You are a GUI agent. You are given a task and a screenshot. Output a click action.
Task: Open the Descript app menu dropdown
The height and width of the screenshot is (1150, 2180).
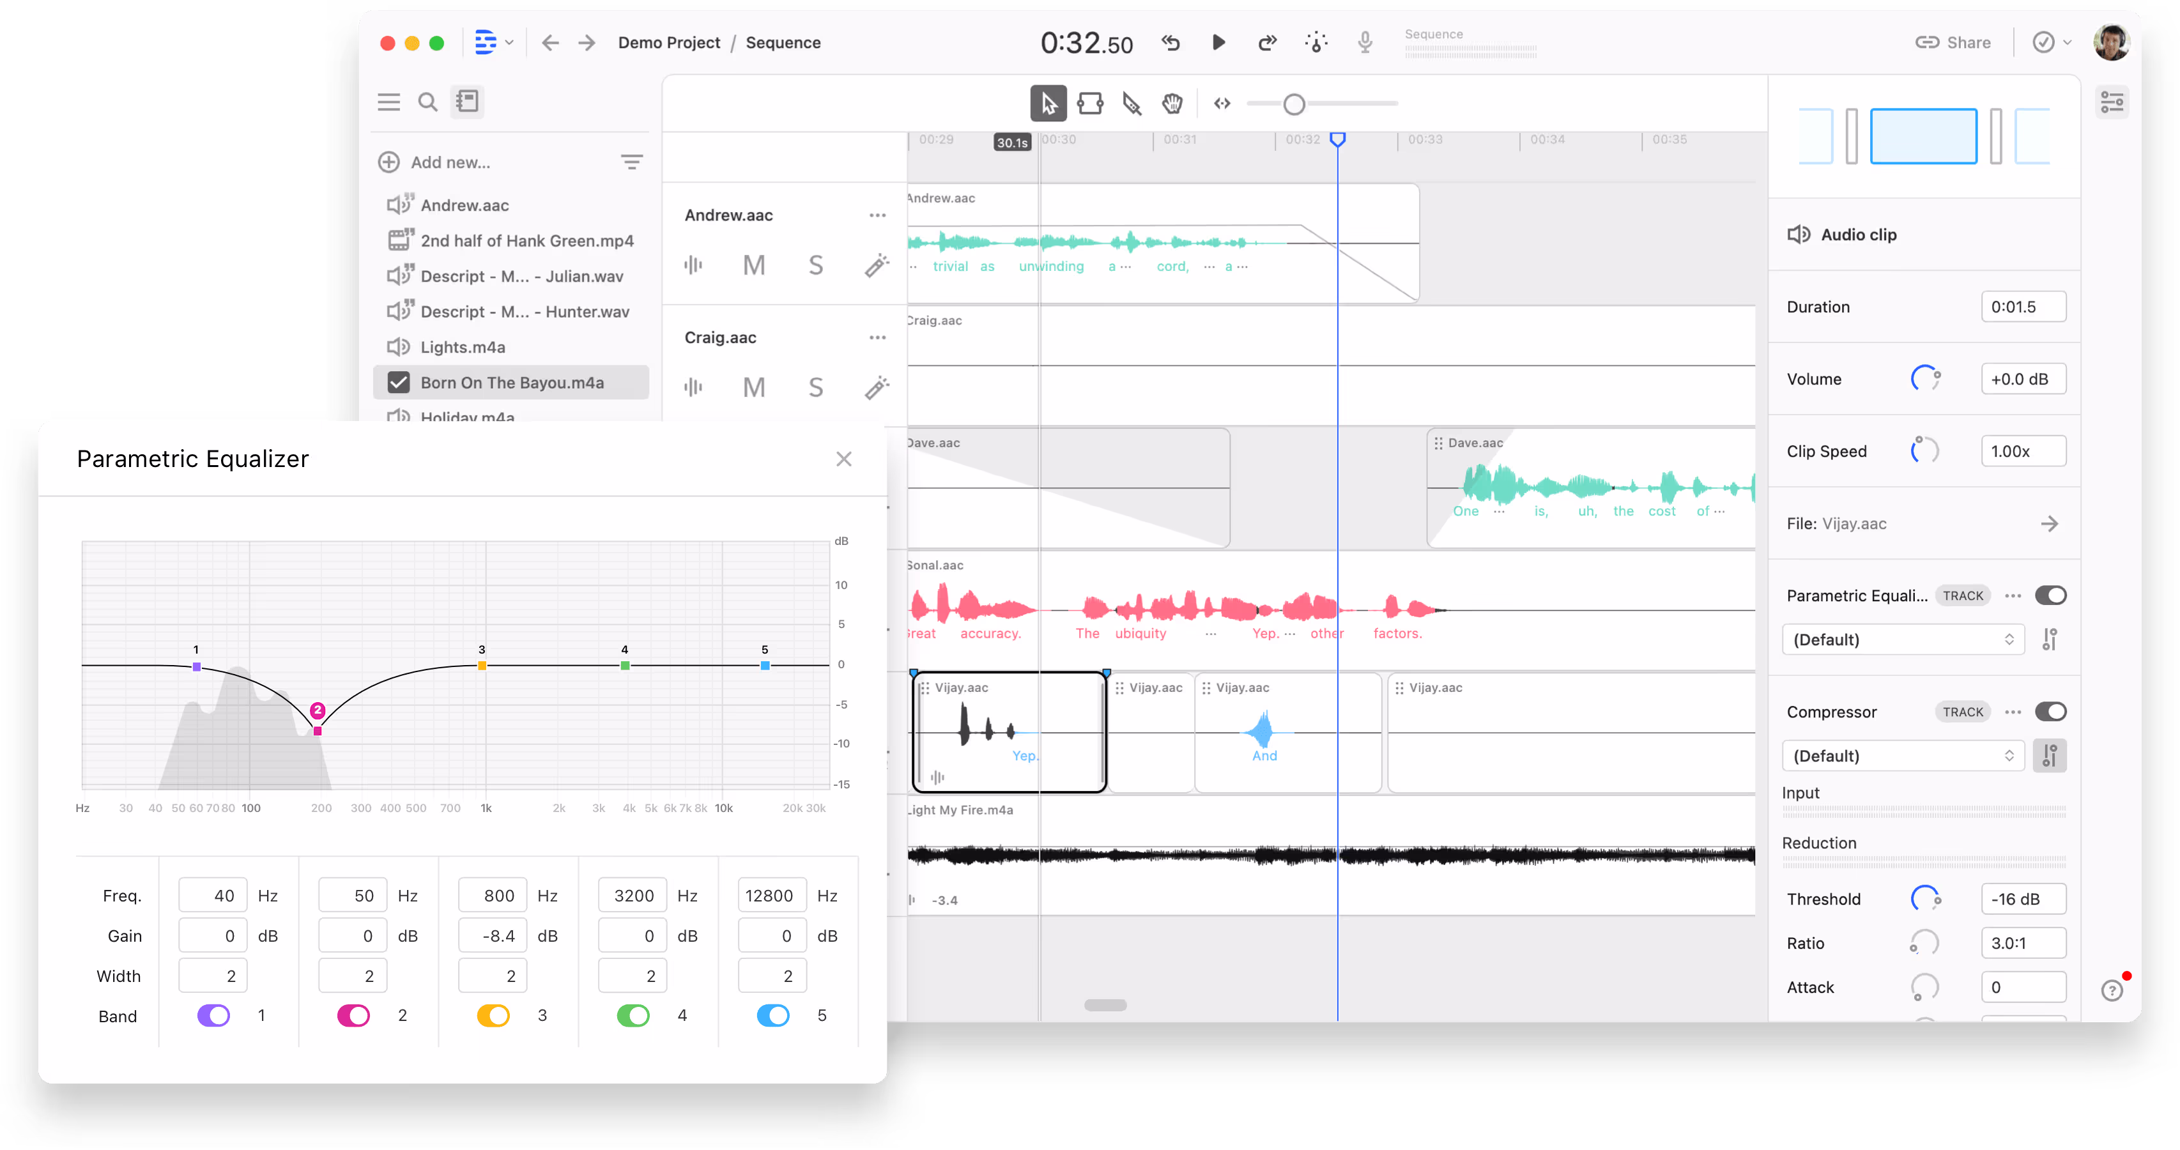point(493,42)
